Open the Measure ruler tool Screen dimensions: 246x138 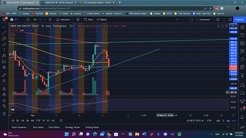4,75
